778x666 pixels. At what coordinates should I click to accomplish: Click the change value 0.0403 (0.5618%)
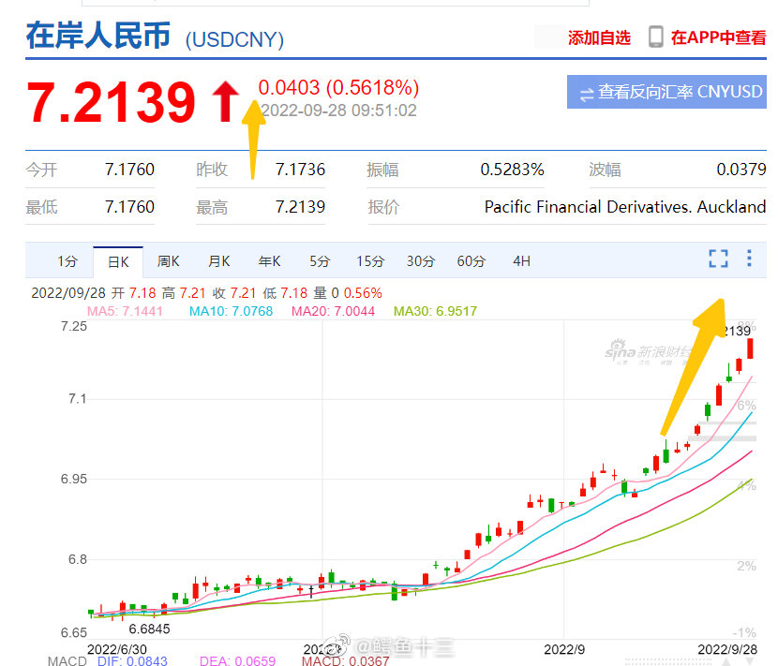click(338, 87)
